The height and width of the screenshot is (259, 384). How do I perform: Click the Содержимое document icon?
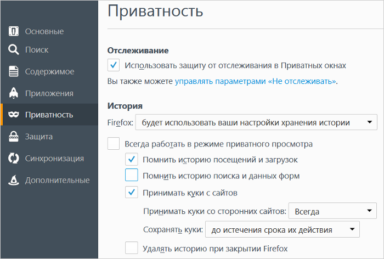14,71
